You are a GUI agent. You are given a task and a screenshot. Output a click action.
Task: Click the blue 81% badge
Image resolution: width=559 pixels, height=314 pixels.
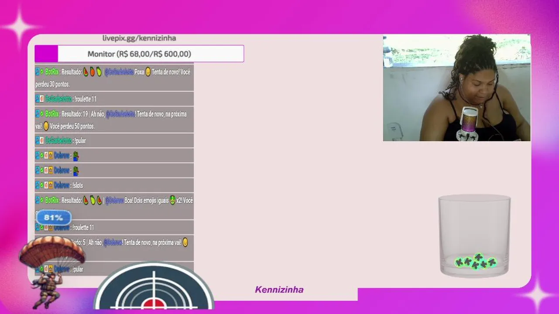(53, 217)
